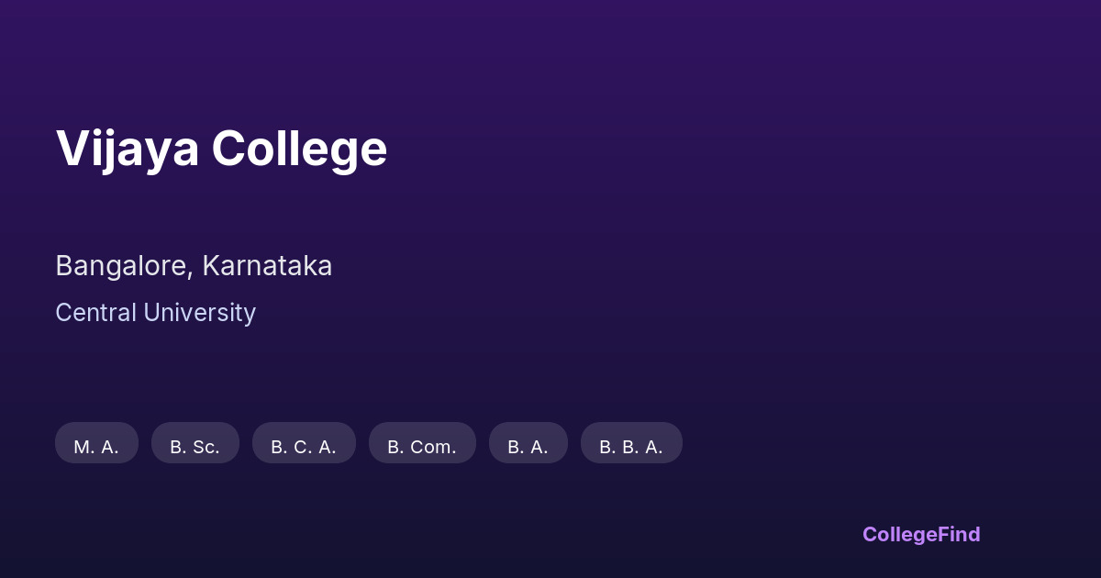Image resolution: width=1101 pixels, height=578 pixels.
Task: Pick the B. Com. course tag
Action: click(422, 447)
